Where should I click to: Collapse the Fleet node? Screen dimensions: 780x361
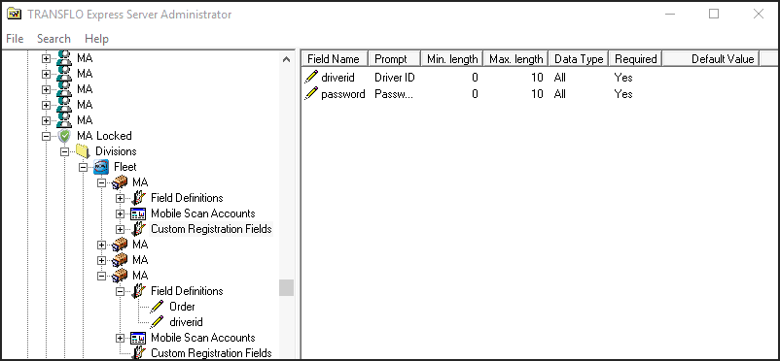click(x=83, y=167)
